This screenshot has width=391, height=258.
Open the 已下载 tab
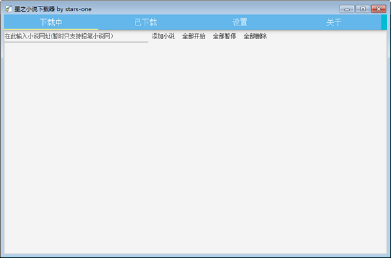click(x=145, y=22)
